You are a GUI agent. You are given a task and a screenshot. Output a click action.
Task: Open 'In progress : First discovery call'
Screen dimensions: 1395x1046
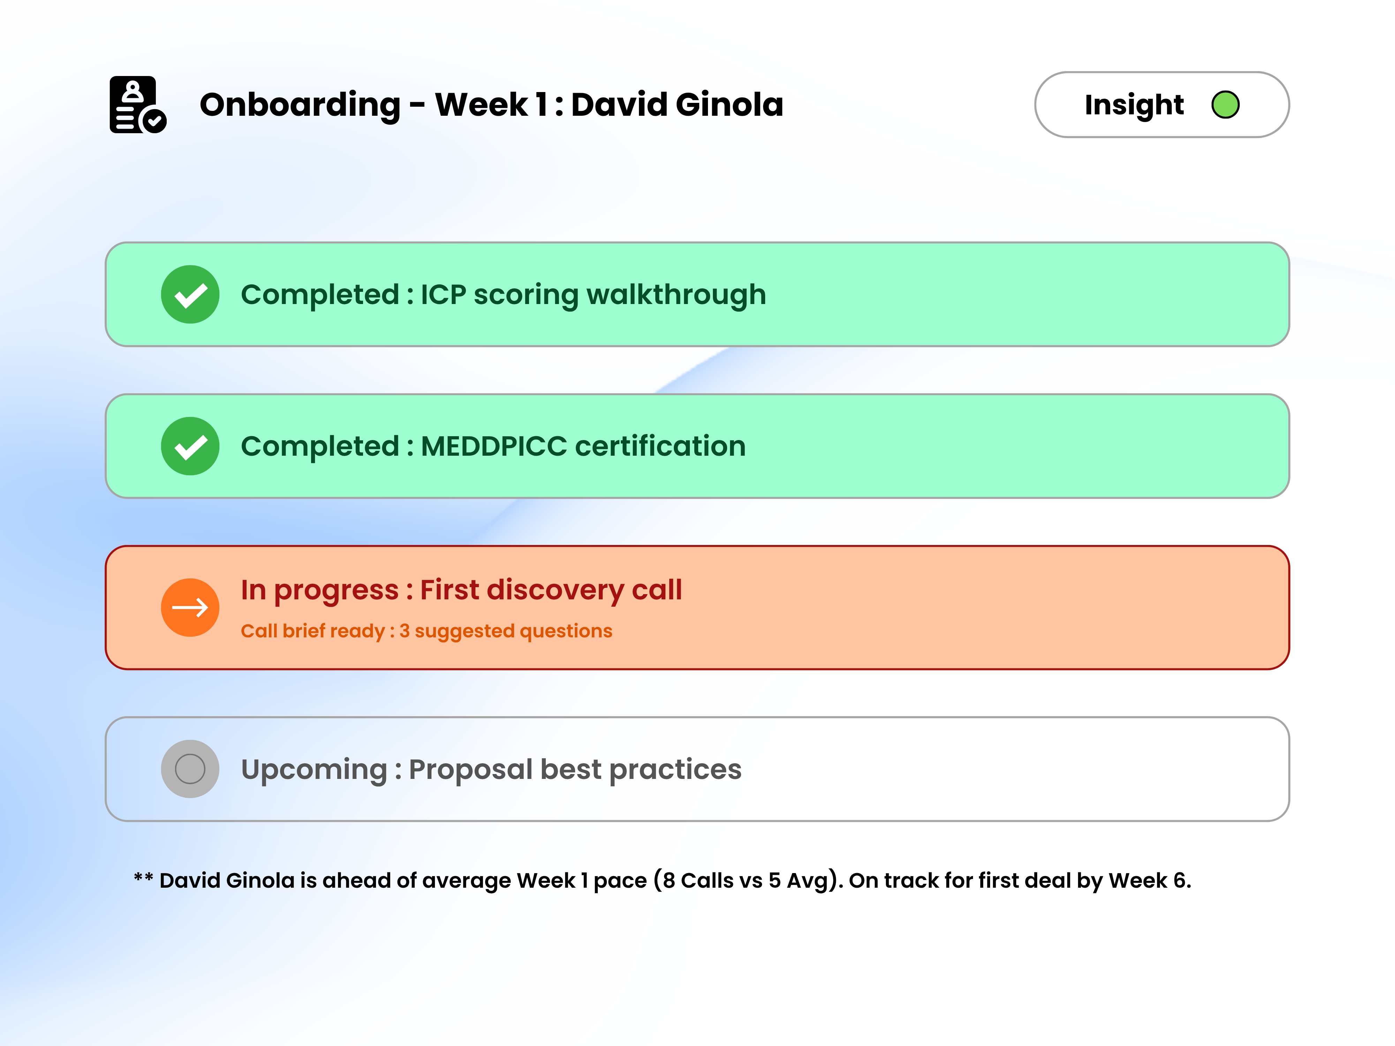point(461,590)
